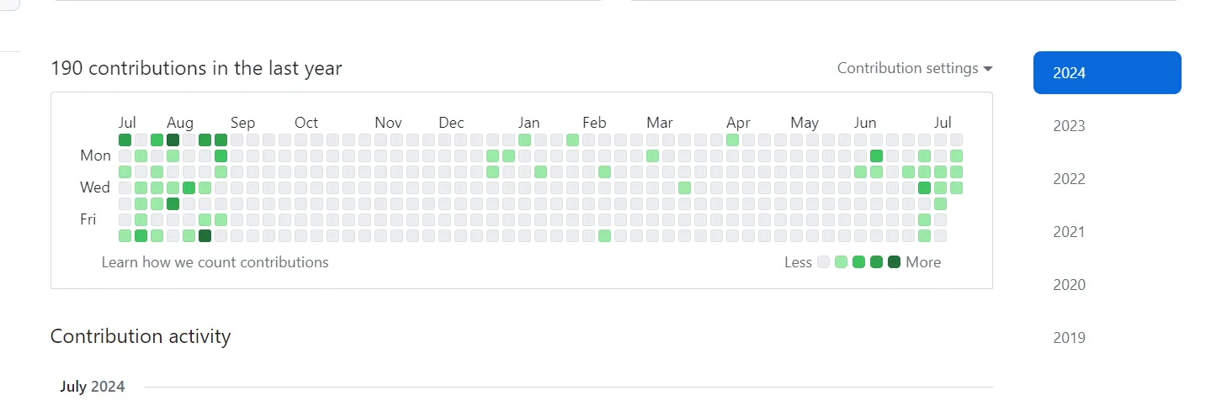Screen dimensions: 1227x406
Task: Click the only green bottom-row cell under Feb
Action: [604, 236]
